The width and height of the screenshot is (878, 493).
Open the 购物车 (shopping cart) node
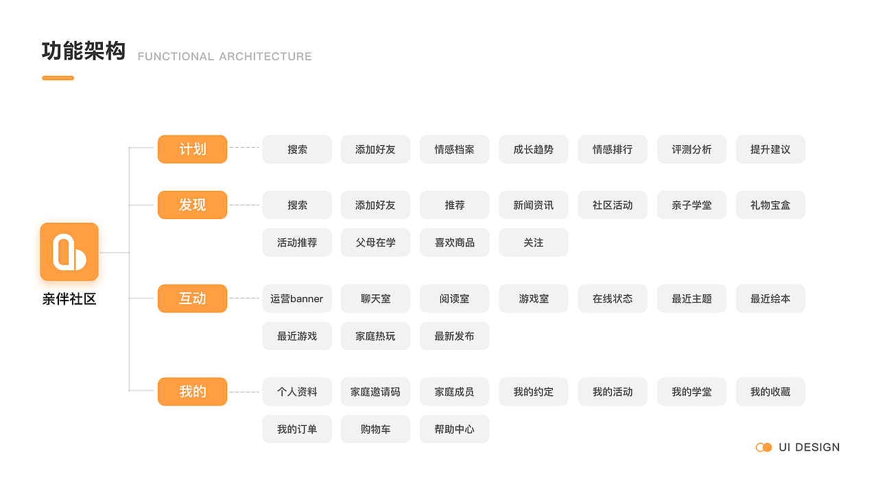point(375,429)
